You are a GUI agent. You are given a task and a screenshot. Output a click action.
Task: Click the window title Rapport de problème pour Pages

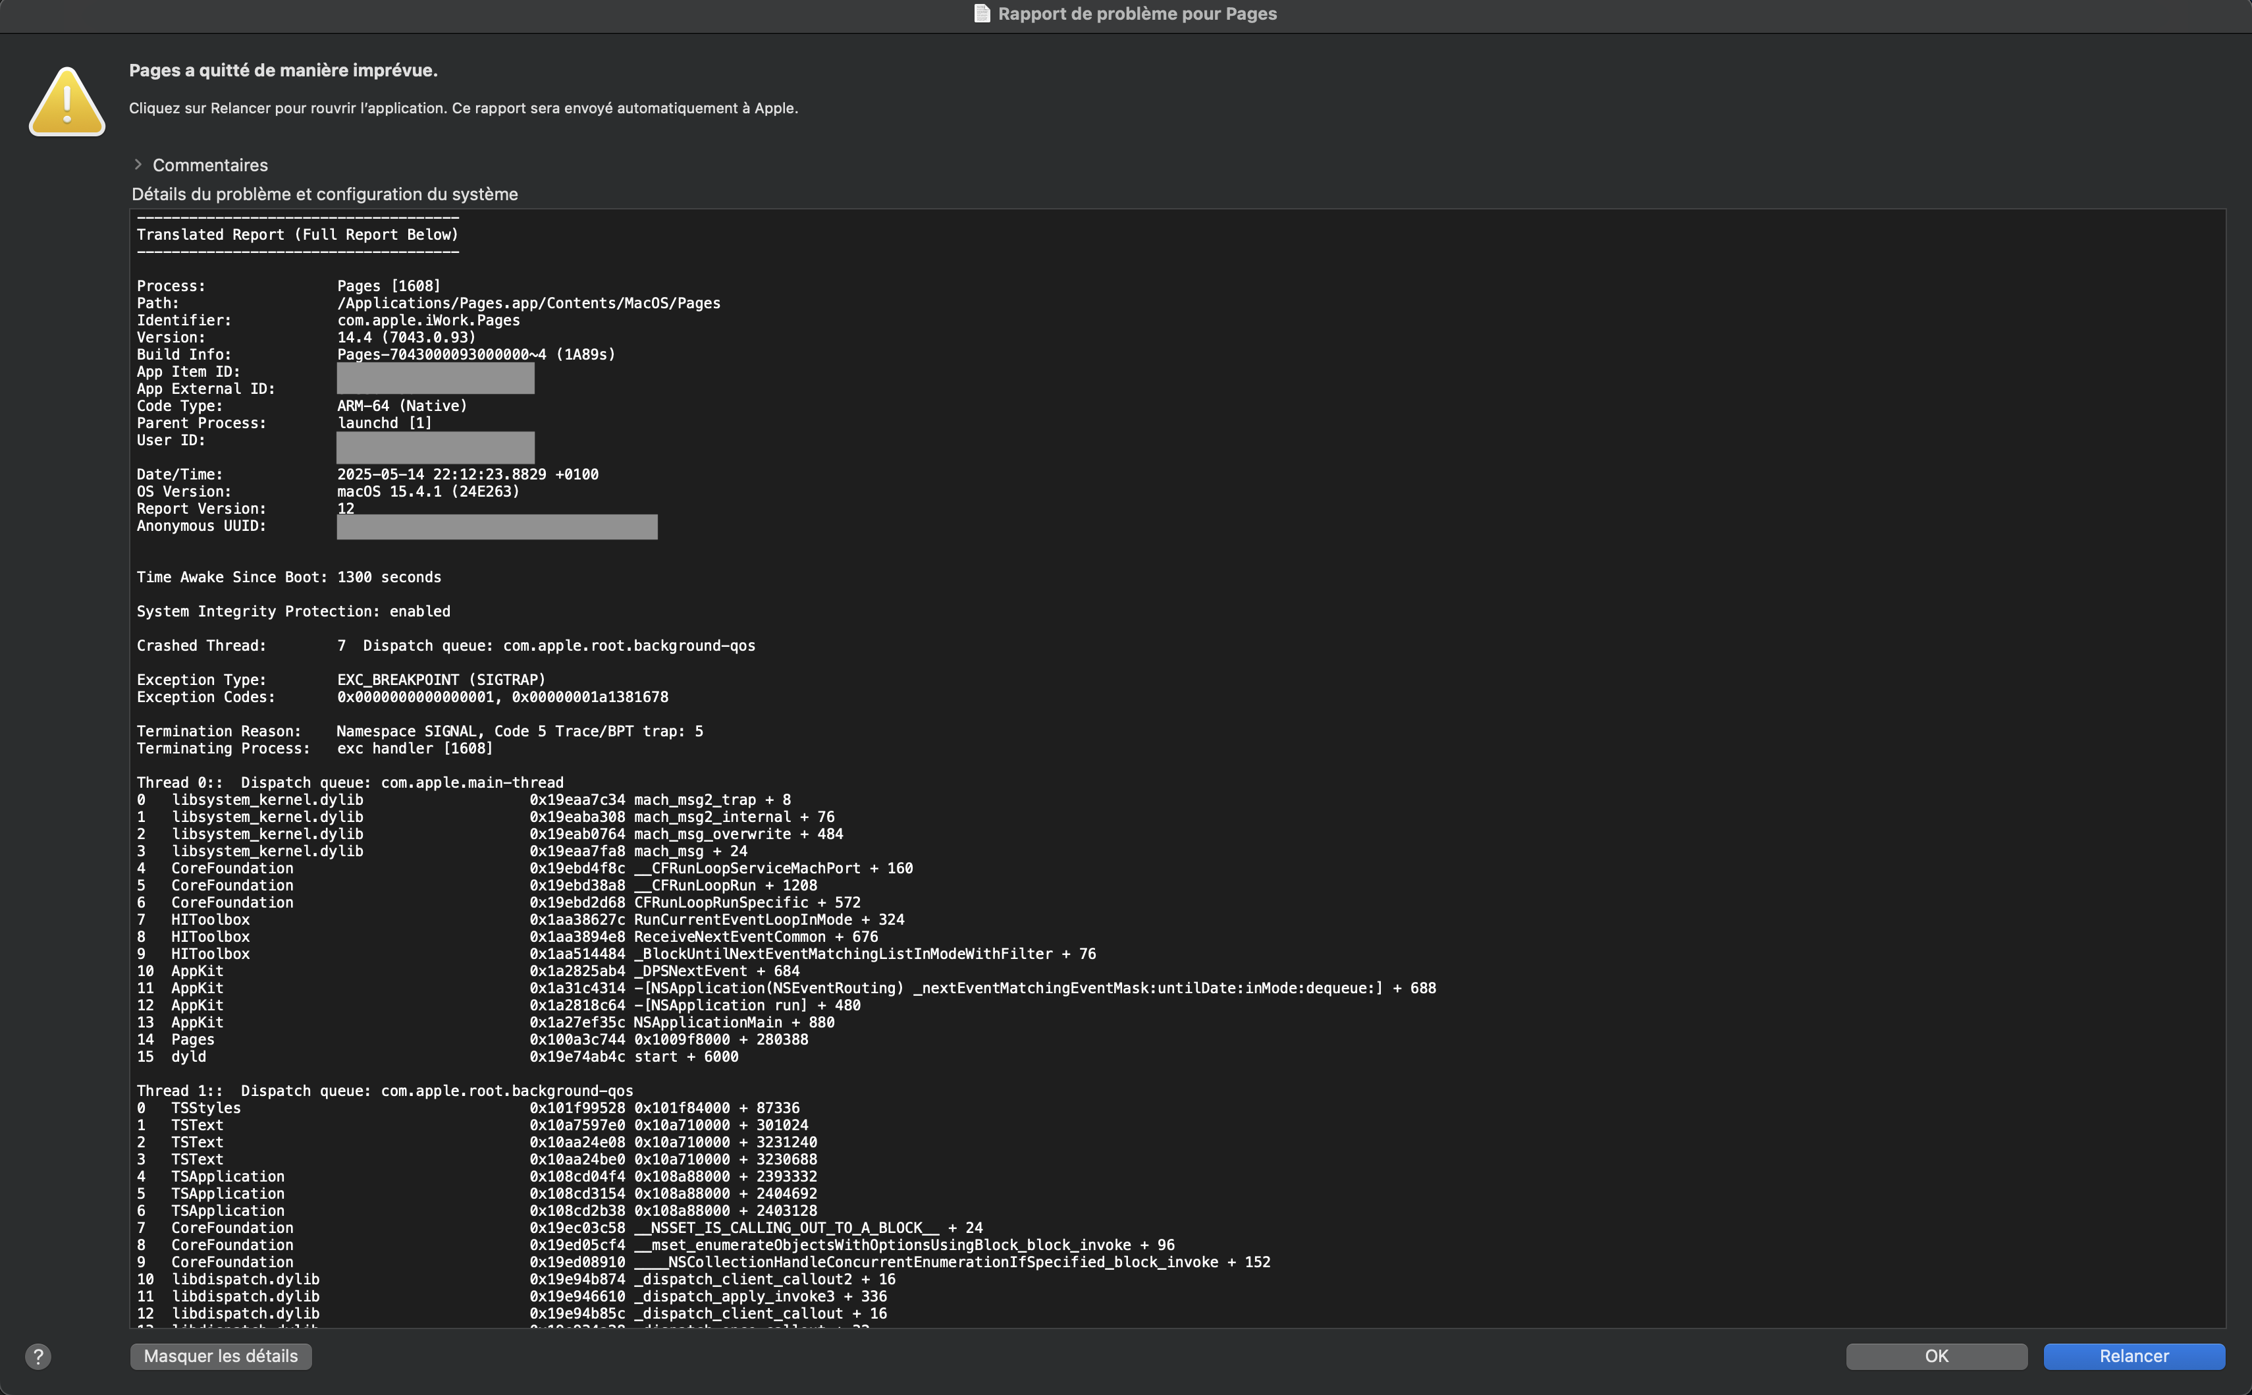tap(1136, 14)
